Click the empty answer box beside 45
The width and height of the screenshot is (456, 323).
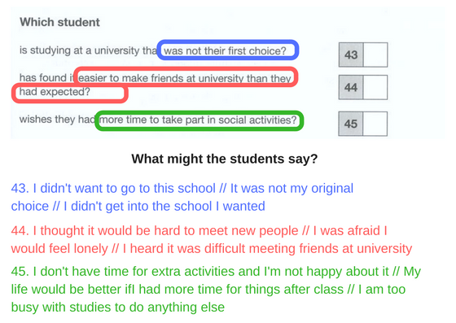click(x=375, y=124)
